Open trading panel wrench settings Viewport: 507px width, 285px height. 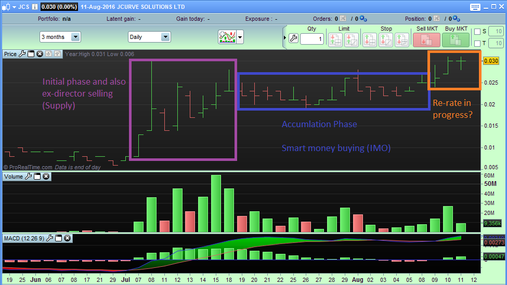click(293, 39)
